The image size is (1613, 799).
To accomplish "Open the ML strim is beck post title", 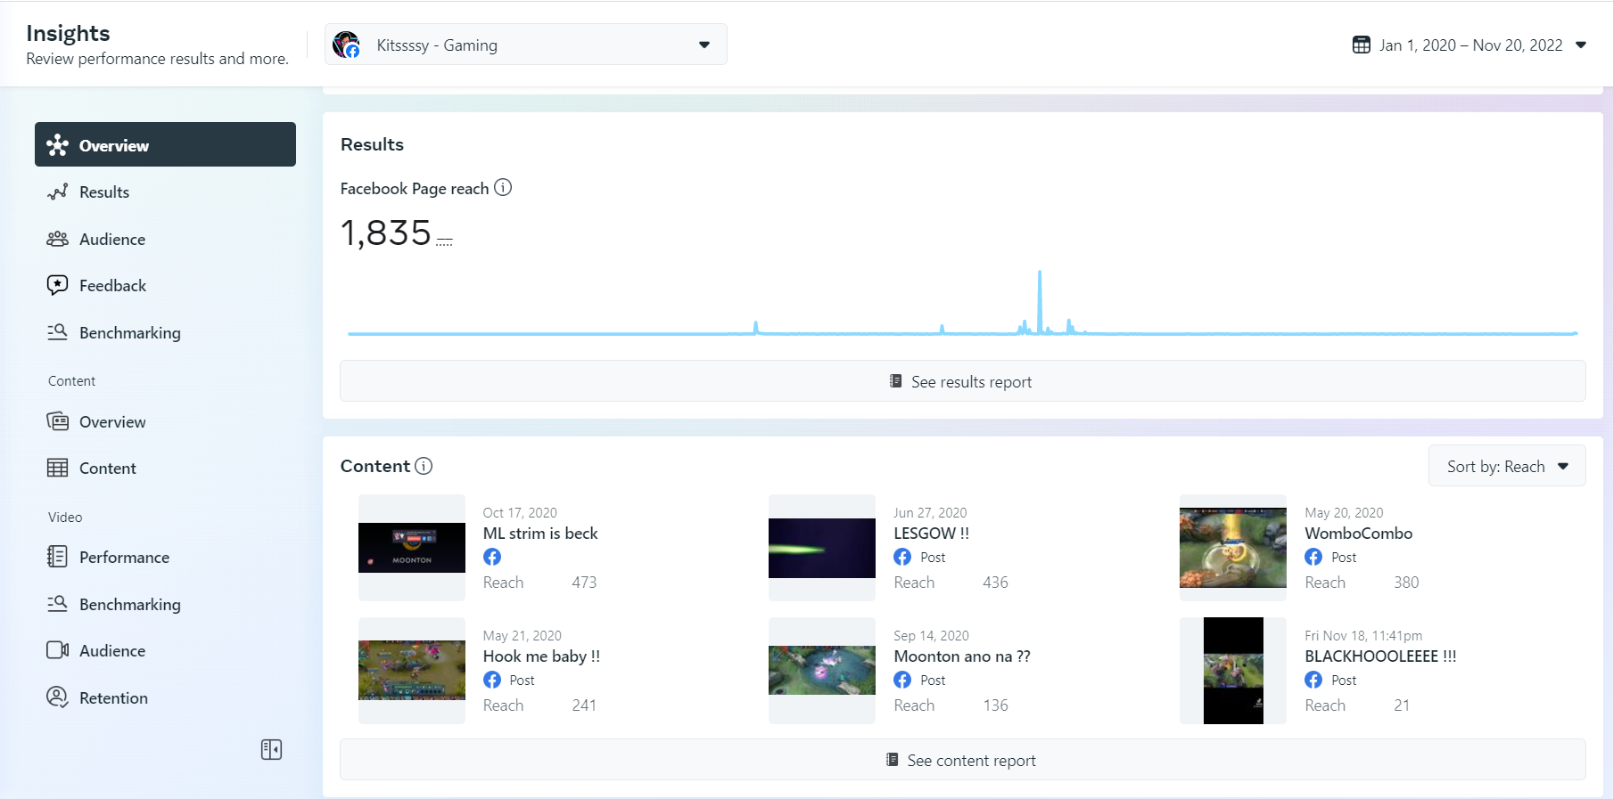I will pyautogui.click(x=540, y=534).
